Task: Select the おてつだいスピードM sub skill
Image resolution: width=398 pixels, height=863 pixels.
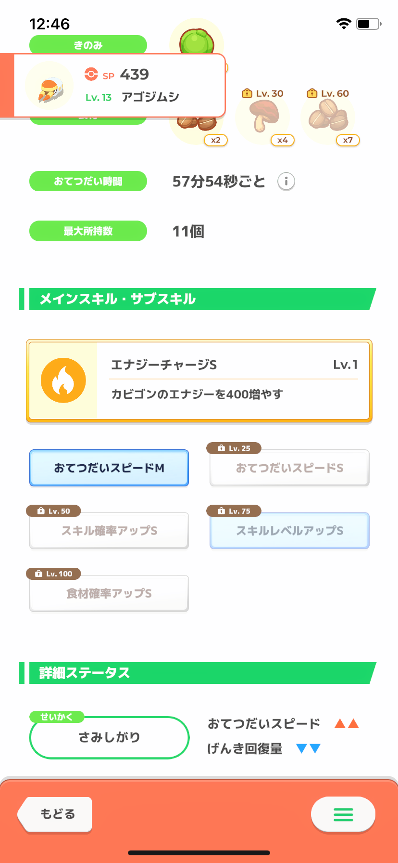Action: coord(109,468)
